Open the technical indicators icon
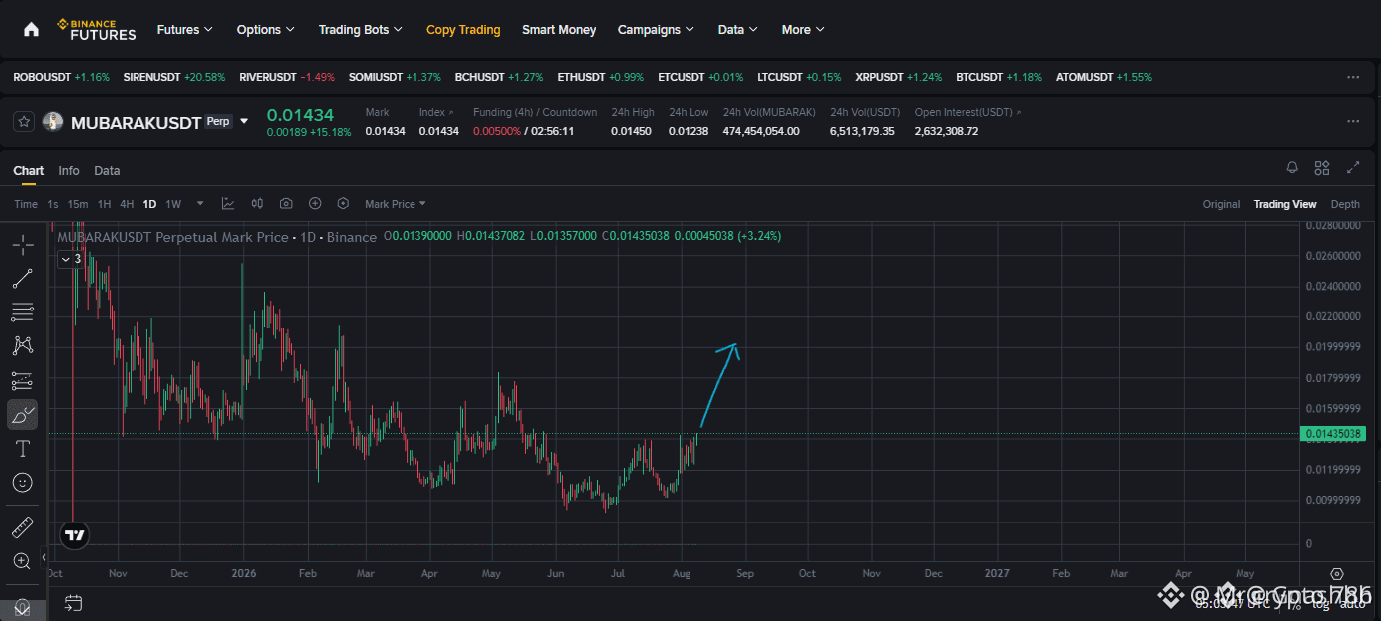This screenshot has width=1381, height=621. [228, 203]
